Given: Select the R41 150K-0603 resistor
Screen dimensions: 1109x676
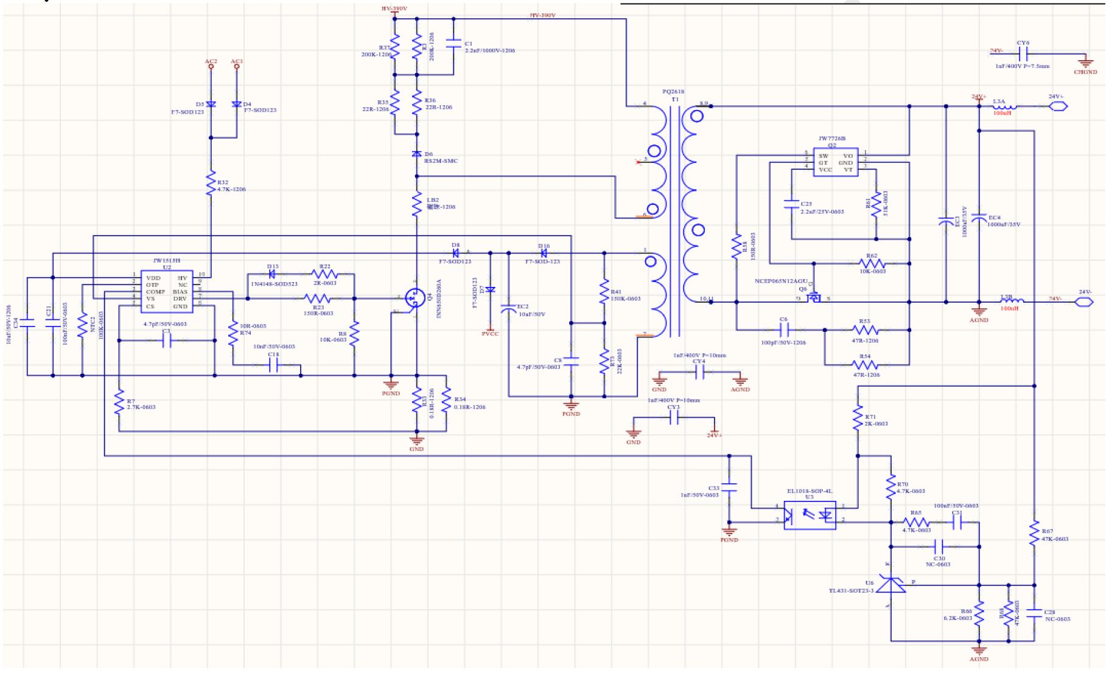Looking at the screenshot, I should pos(604,290).
